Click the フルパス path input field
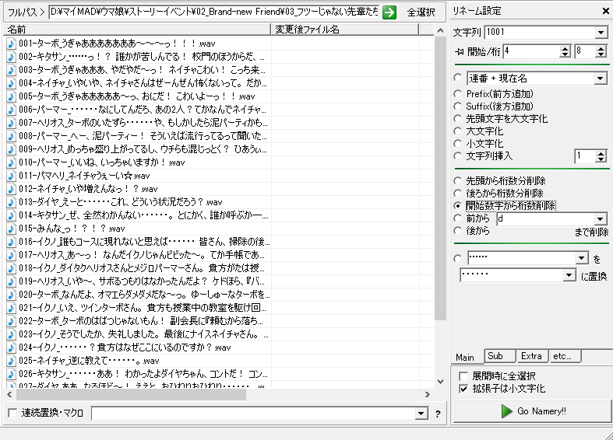This screenshot has width=613, height=440. pos(214,12)
